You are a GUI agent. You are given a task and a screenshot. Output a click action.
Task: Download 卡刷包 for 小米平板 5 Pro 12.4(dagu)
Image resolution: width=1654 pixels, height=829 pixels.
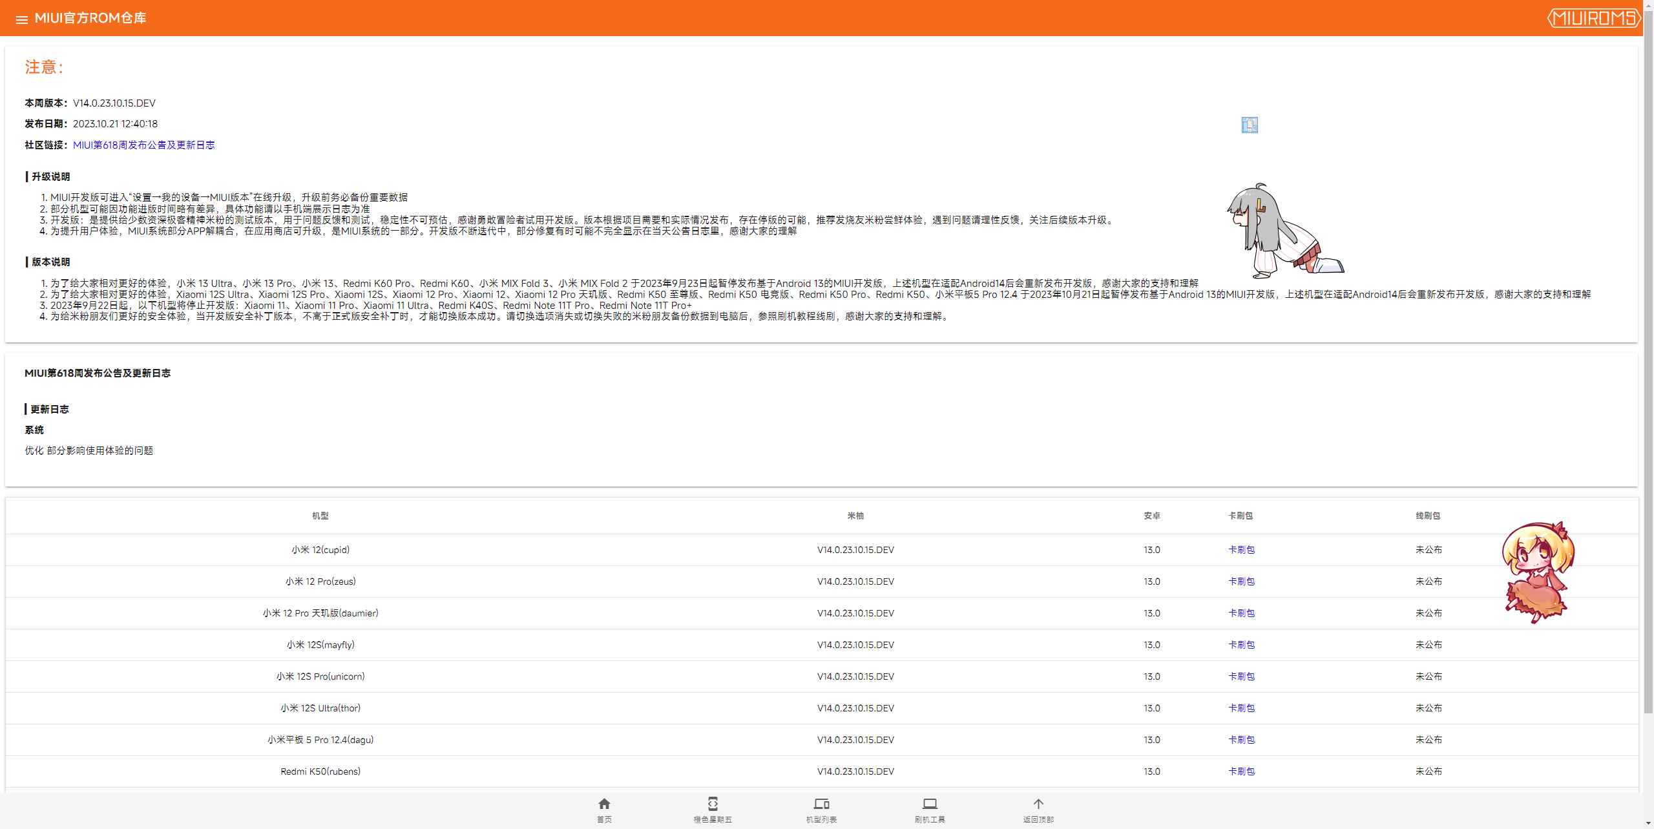click(1241, 740)
